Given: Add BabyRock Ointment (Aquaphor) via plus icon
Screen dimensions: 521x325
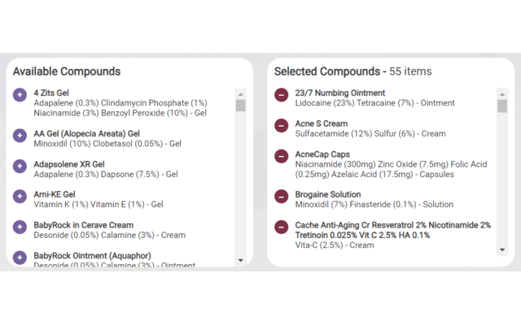Looking at the screenshot, I should (x=20, y=258).
